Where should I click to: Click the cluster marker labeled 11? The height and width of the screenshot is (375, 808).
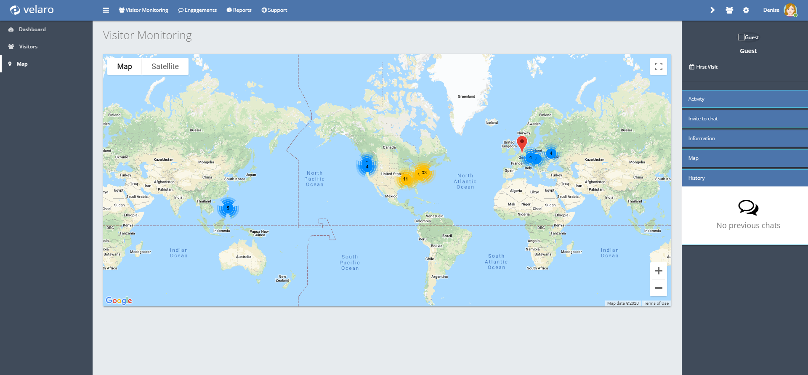click(x=405, y=179)
